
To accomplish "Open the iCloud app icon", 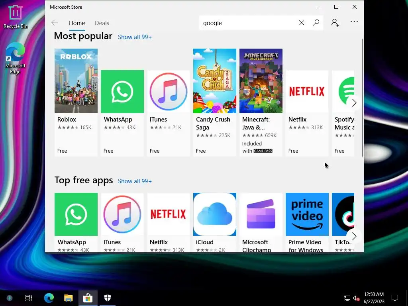I will pos(215,214).
